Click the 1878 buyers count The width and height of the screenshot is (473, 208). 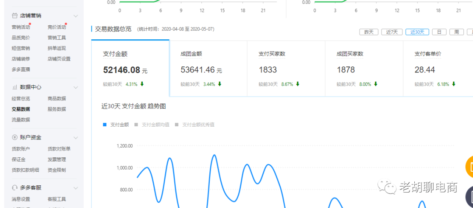click(346, 70)
